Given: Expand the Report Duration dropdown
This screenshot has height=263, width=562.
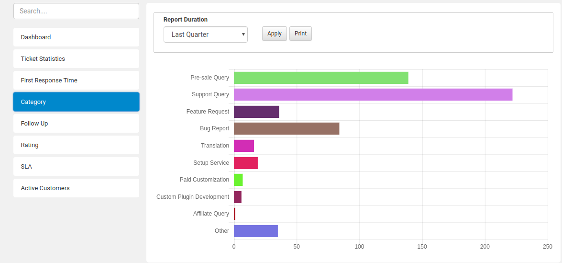Looking at the screenshot, I should 205,34.
